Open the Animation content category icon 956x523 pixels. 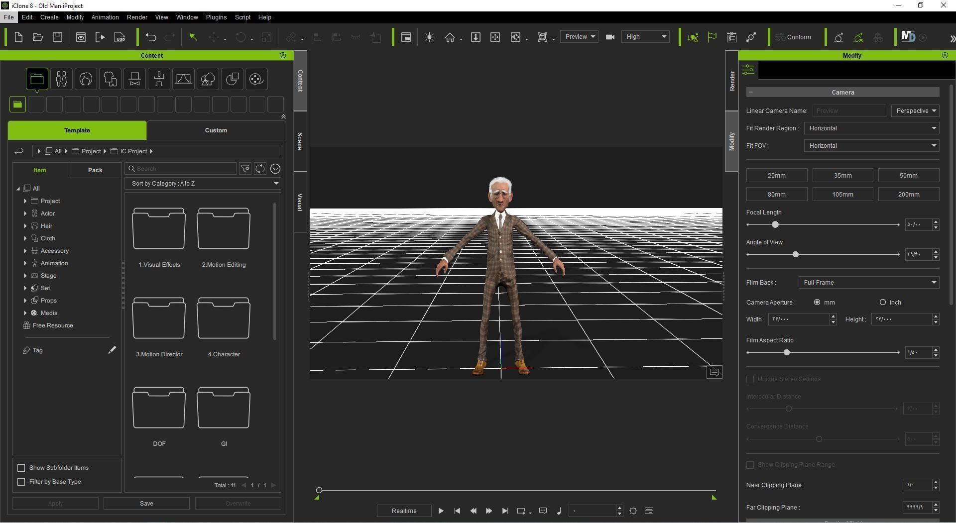pyautogui.click(x=159, y=79)
